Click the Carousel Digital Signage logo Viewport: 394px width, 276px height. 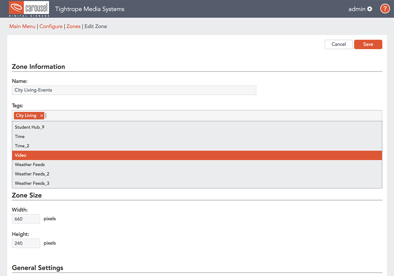click(29, 9)
